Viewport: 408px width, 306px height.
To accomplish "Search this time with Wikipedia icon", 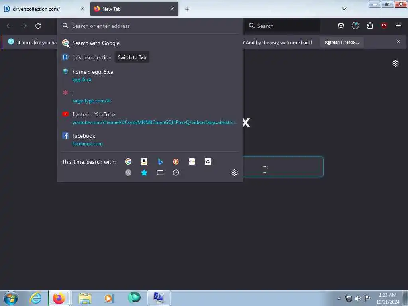I will click(x=208, y=162).
